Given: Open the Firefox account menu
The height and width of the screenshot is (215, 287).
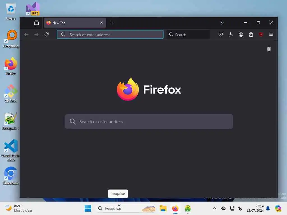Looking at the screenshot, I should (x=241, y=34).
